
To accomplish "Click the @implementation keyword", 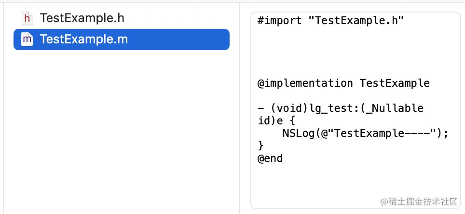I will pyautogui.click(x=305, y=83).
